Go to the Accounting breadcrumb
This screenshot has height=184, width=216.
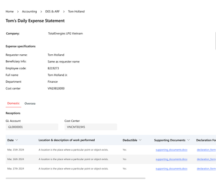pos(29,12)
